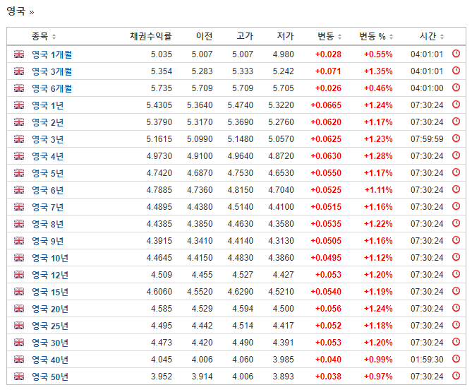472x390 pixels.
Task: Sort table by 시간 column arrows
Action: coord(442,37)
